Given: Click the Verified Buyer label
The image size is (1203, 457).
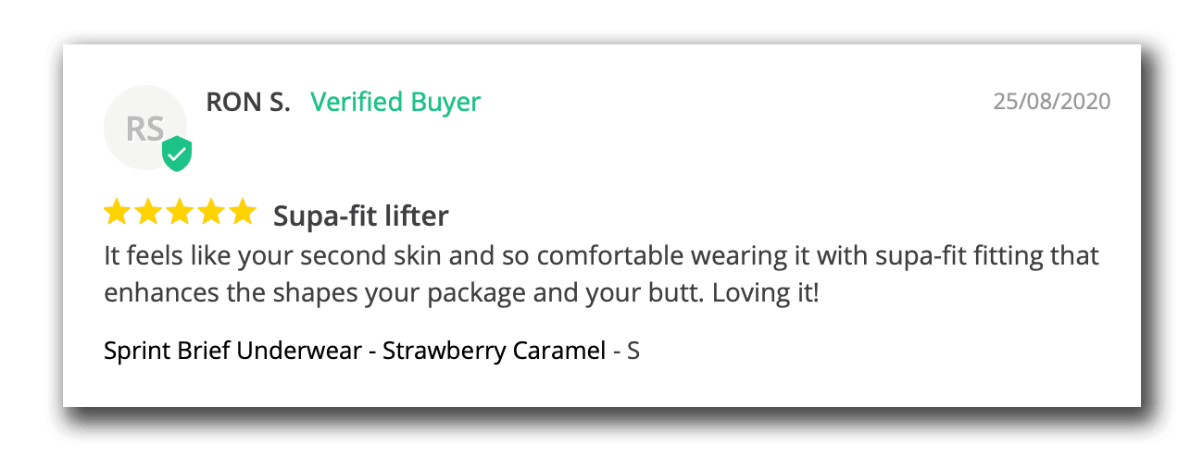Looking at the screenshot, I should click(x=395, y=102).
